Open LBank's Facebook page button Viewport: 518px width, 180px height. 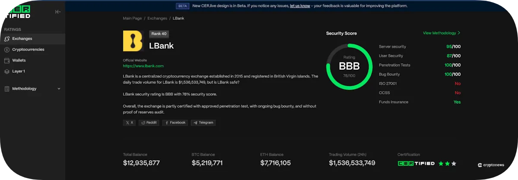(x=175, y=123)
